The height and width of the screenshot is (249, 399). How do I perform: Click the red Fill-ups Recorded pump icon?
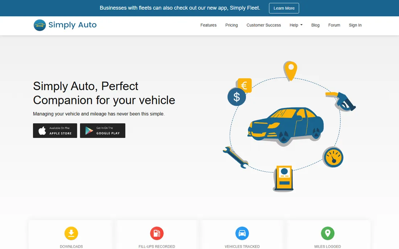[157, 233]
